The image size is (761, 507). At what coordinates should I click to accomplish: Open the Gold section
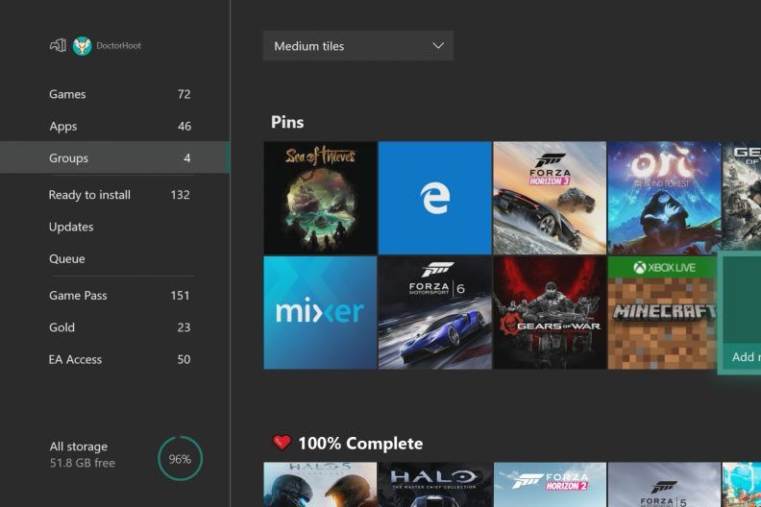coord(115,327)
